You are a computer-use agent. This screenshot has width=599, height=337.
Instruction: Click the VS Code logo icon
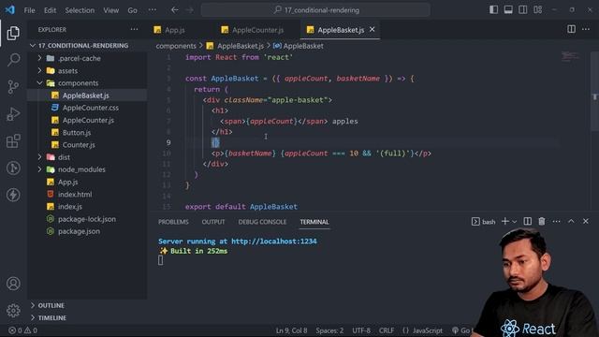[9, 10]
